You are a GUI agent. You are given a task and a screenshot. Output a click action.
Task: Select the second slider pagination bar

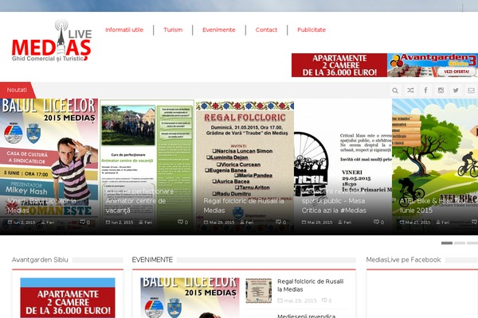[x=460, y=243]
